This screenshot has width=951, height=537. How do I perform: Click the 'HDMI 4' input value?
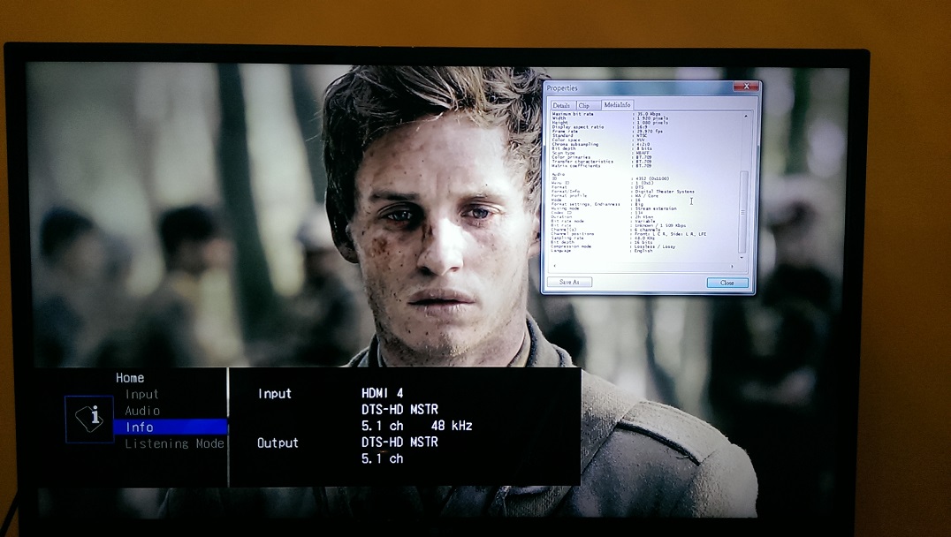click(382, 393)
